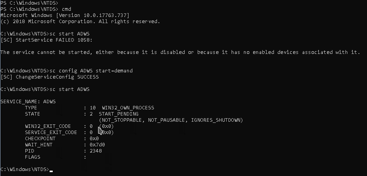Click the Microsoft Corporation copyright line
The image size is (367, 176).
[80, 21]
